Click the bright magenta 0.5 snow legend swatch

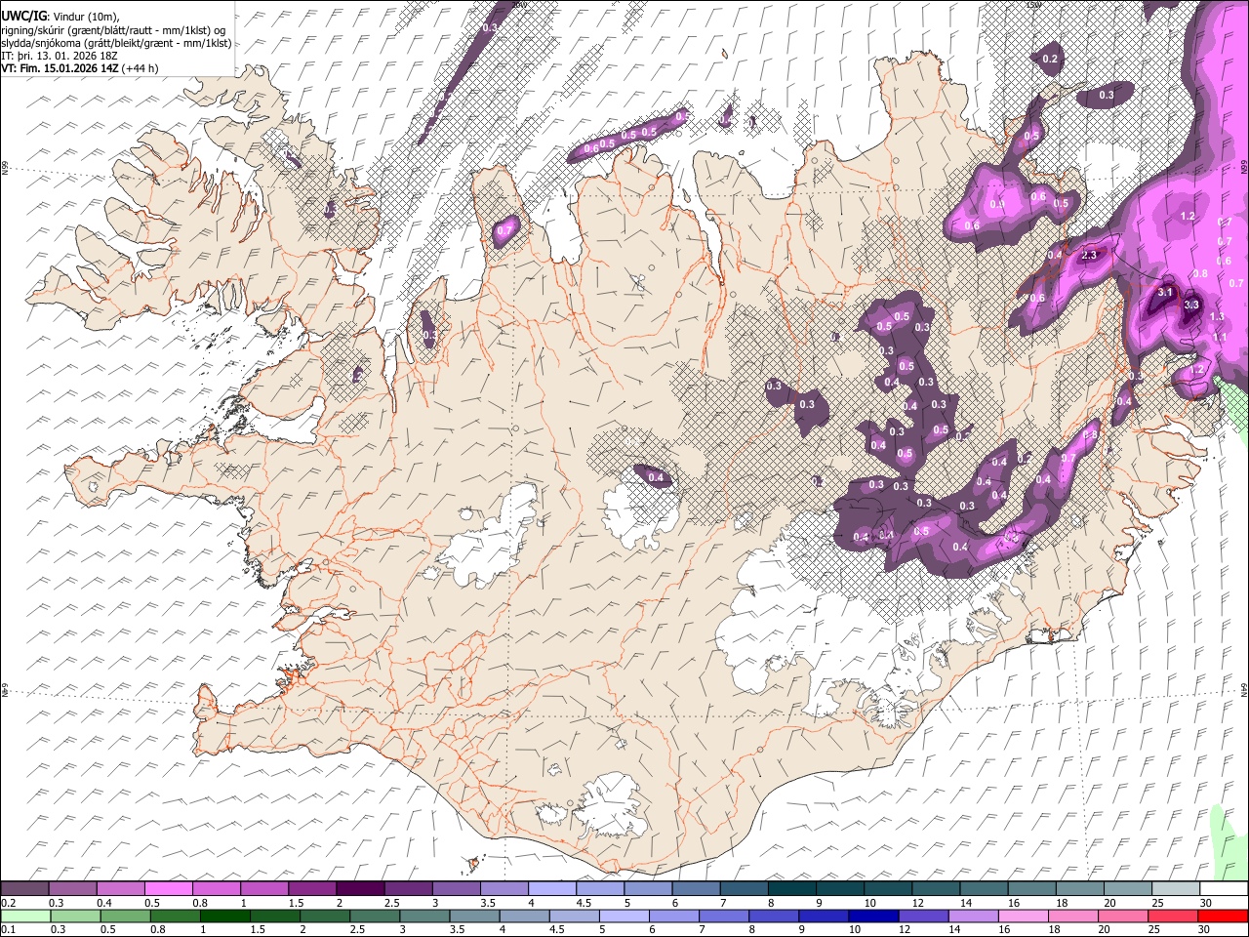click(169, 889)
